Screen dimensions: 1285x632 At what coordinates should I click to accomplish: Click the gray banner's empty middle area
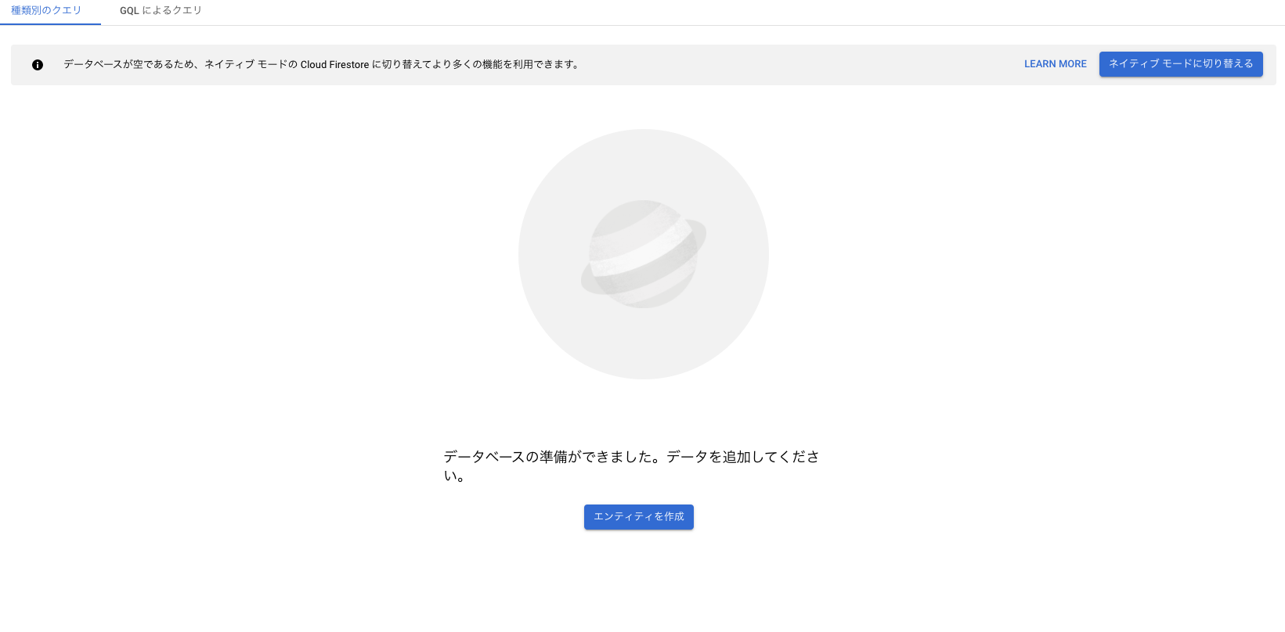tap(799, 65)
